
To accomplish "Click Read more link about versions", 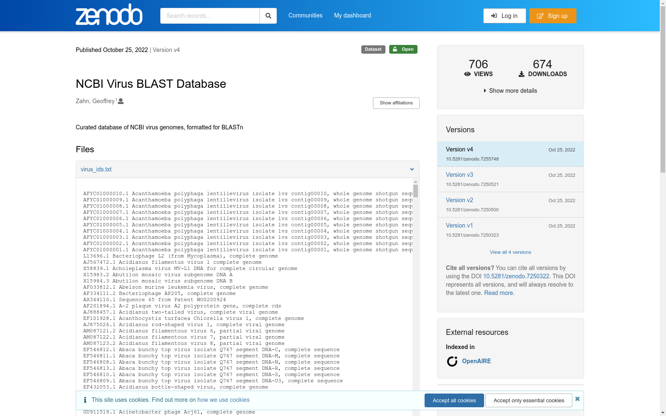I will 499,293.
